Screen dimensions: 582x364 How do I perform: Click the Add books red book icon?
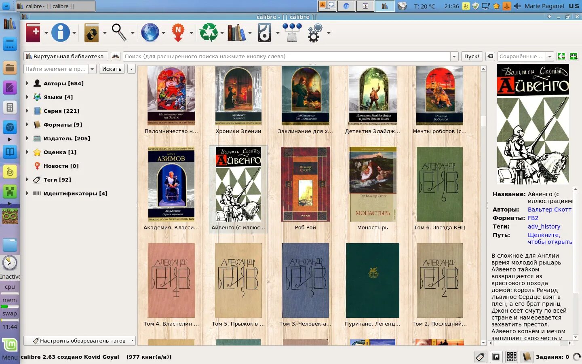pyautogui.click(x=33, y=33)
